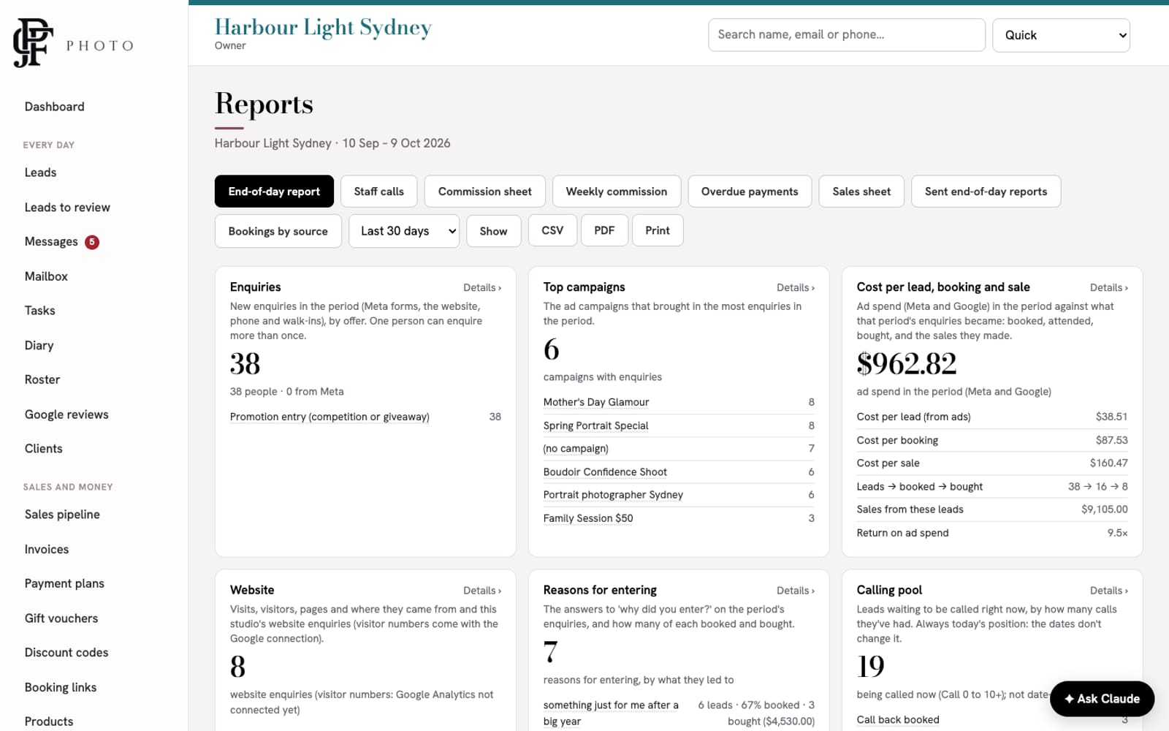Open the Bookings by source report
This screenshot has width=1169, height=731.
(278, 231)
